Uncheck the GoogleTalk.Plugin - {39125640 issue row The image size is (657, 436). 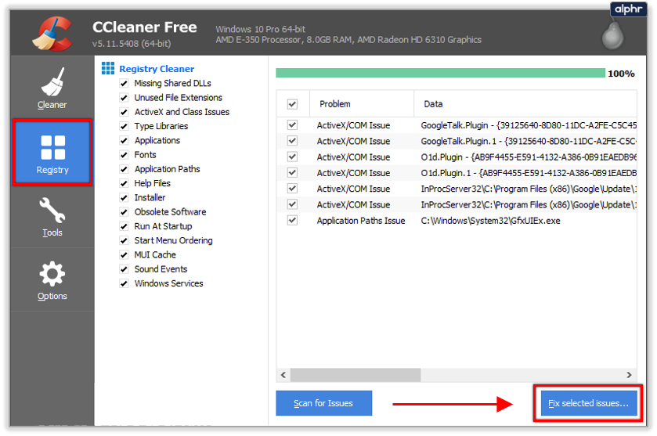(292, 124)
